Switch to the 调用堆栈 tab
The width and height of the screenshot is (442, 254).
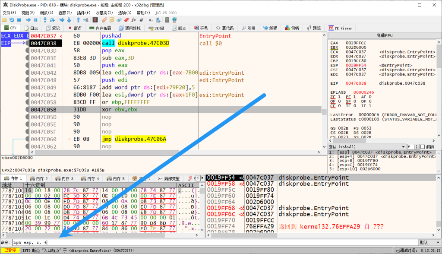(x=129, y=28)
